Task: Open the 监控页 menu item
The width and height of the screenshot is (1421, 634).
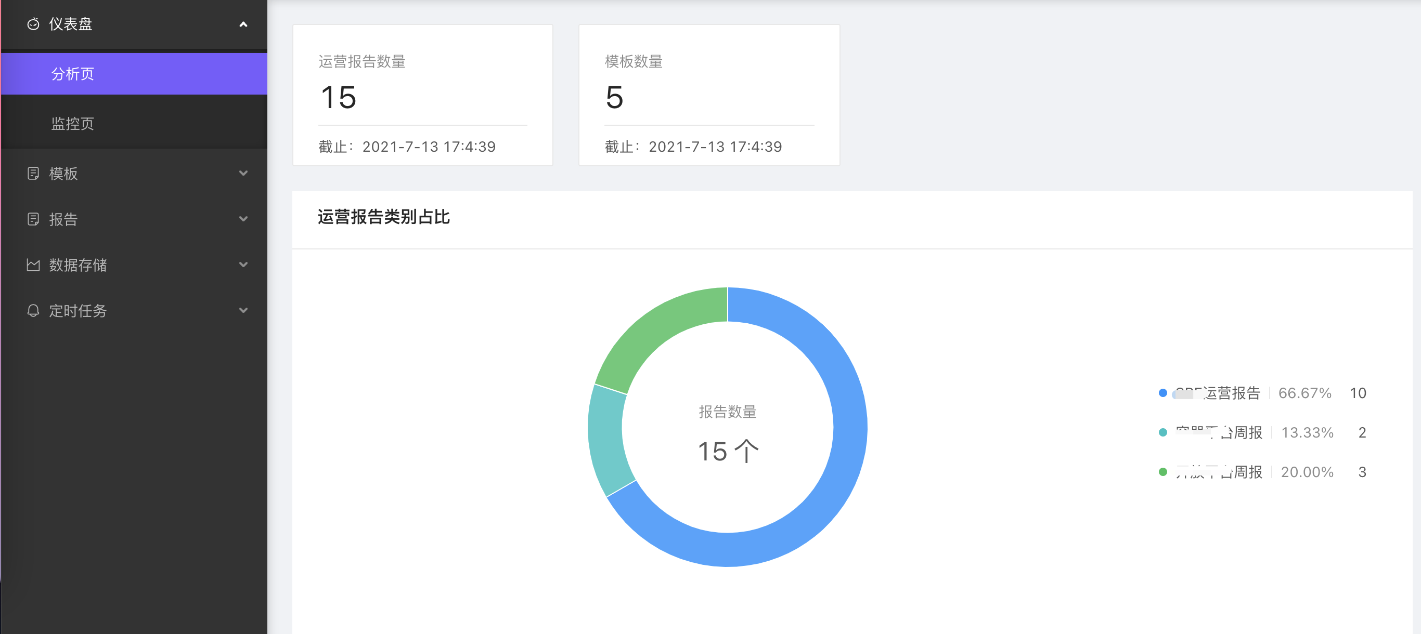Action: coord(73,124)
